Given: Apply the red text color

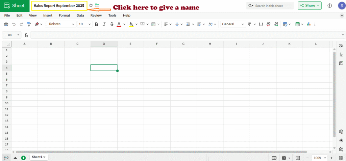Looking at the screenshot, I should pos(119,24).
